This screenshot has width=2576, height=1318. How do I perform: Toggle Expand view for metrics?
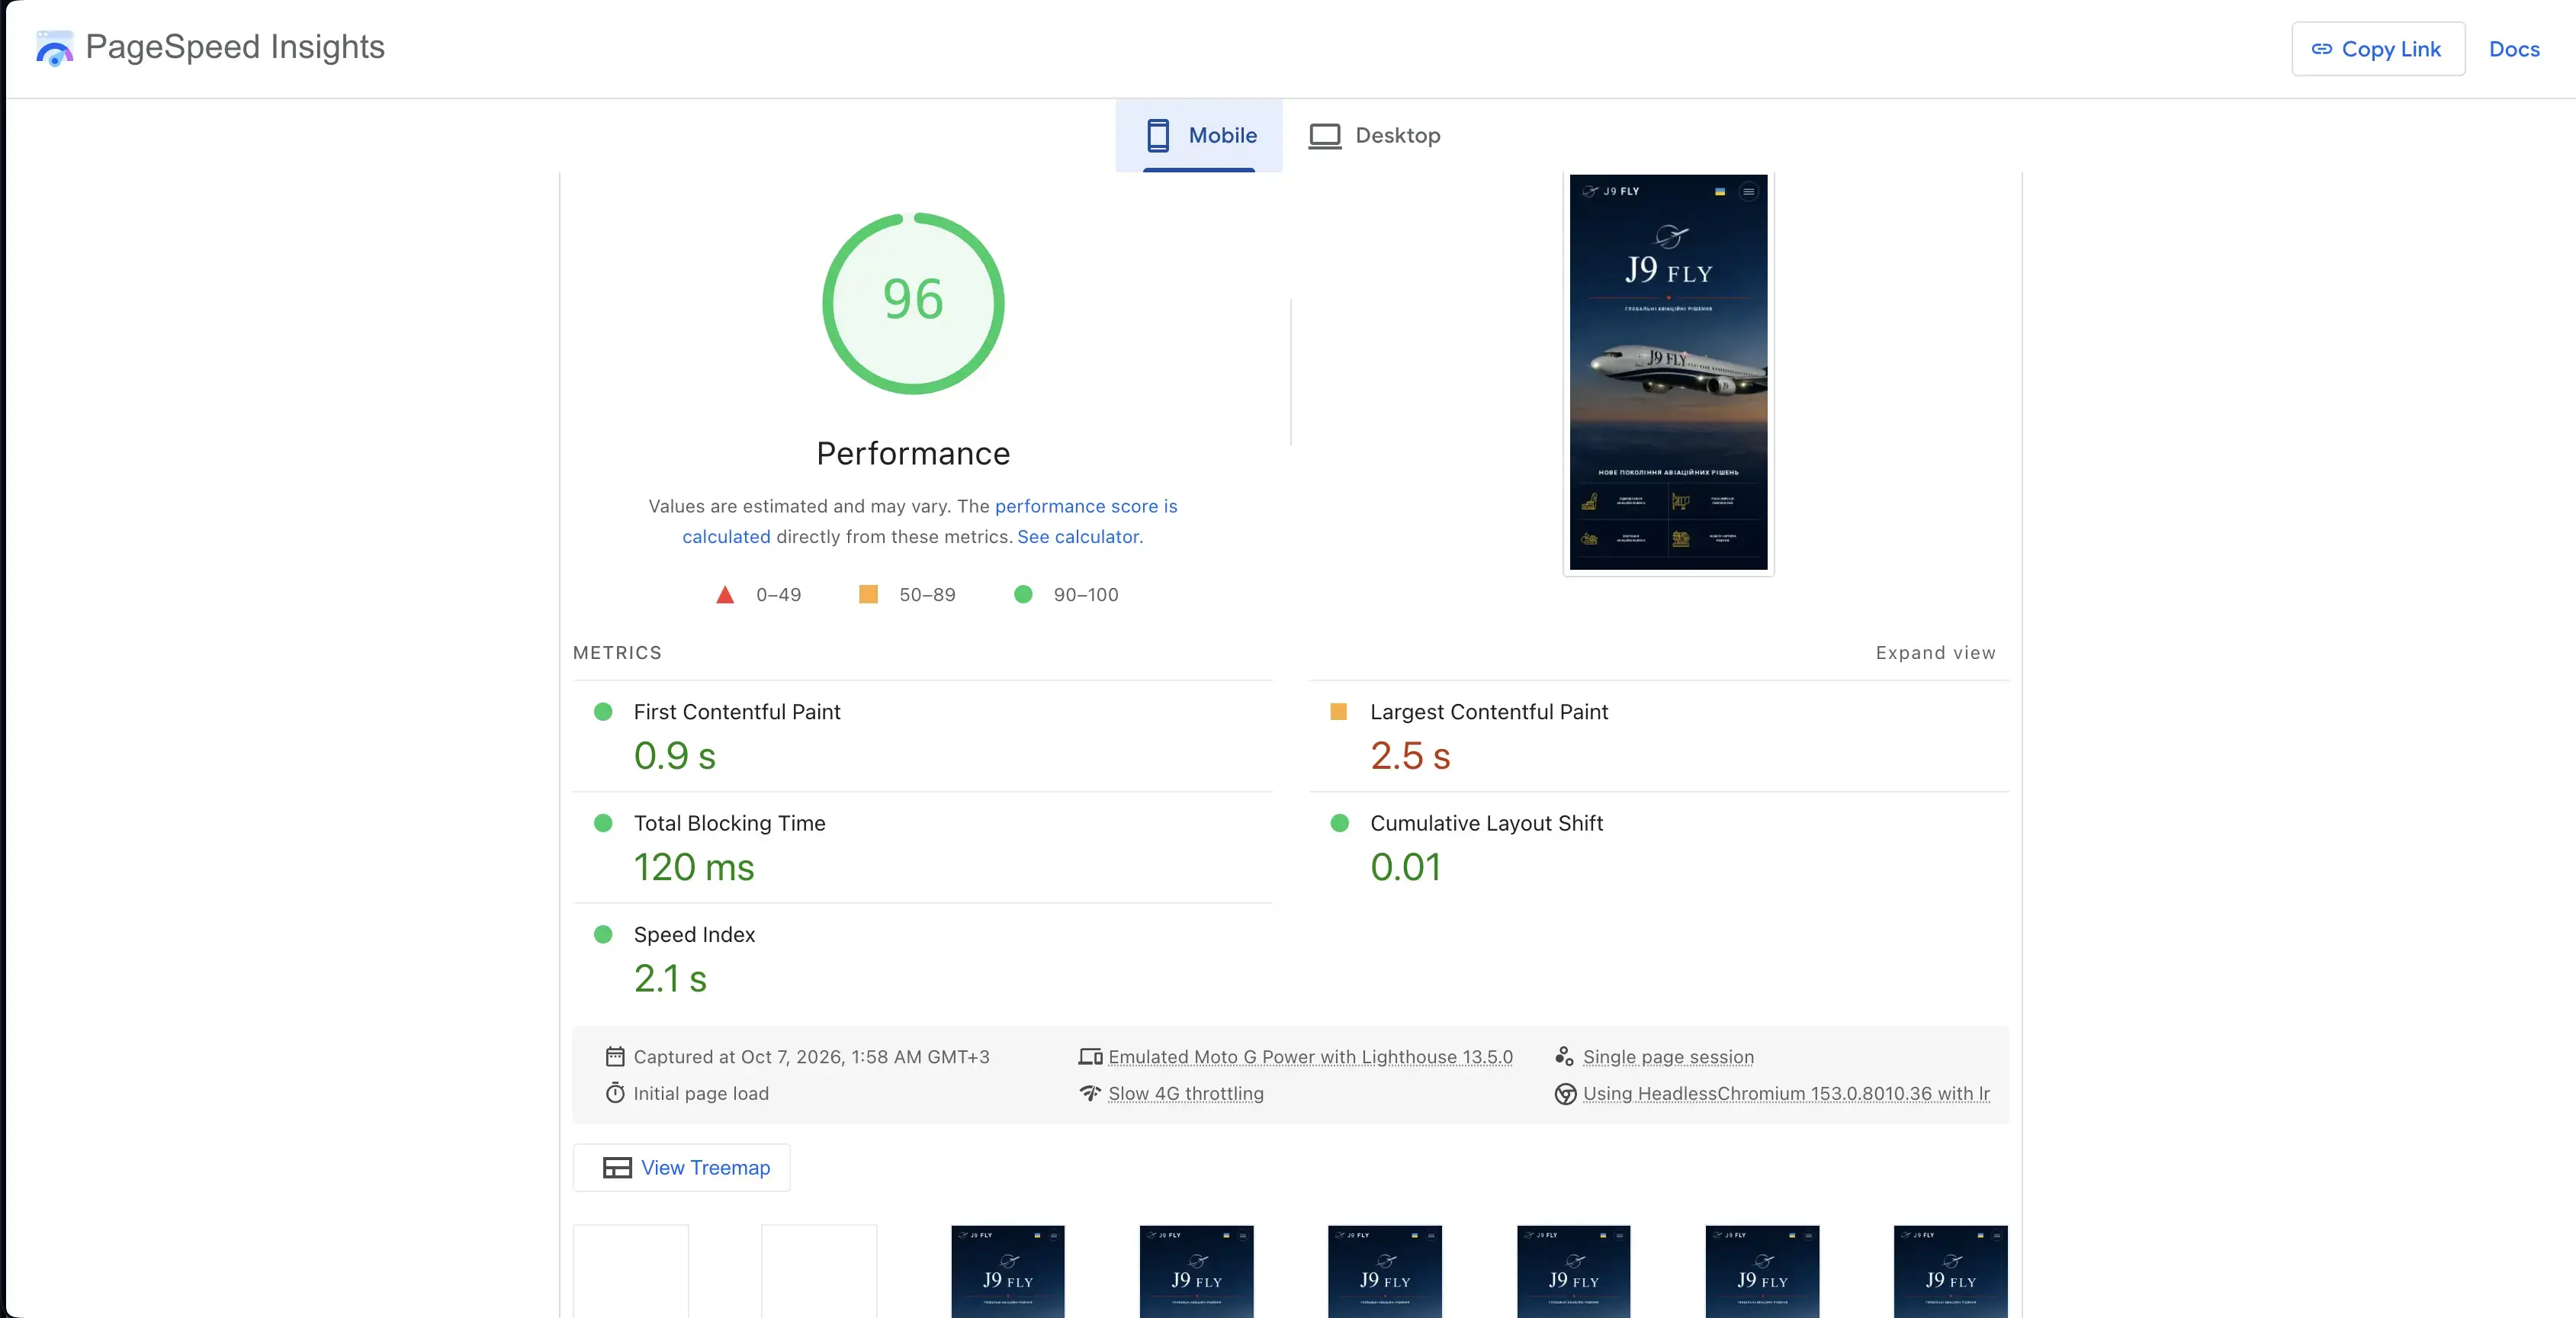(x=1935, y=653)
